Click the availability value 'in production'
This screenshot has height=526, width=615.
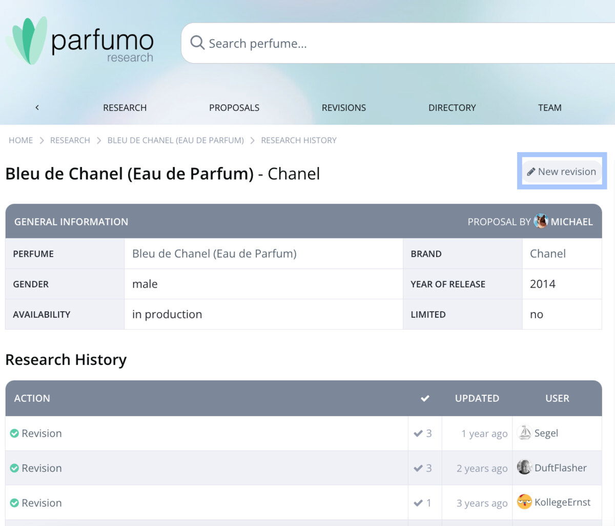(167, 314)
